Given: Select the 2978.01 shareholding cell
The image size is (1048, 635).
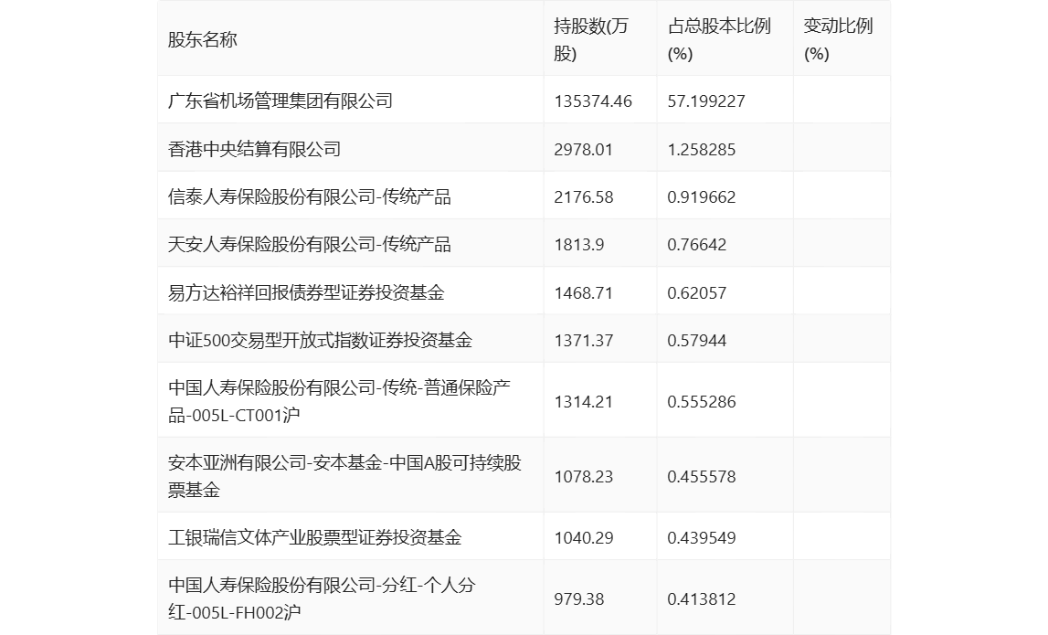Looking at the screenshot, I should [x=583, y=149].
